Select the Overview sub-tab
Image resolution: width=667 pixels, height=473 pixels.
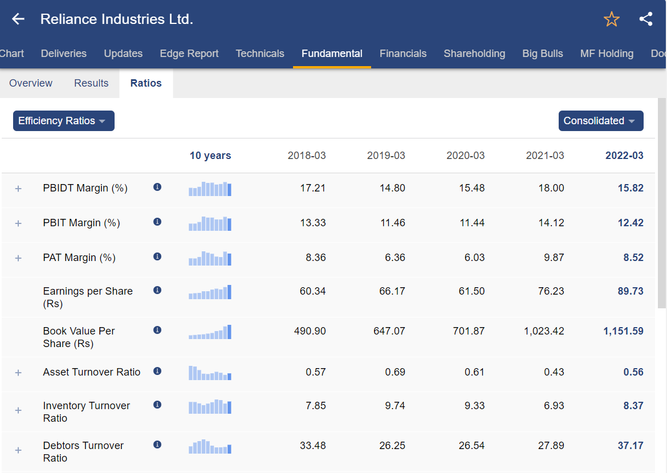coord(31,83)
